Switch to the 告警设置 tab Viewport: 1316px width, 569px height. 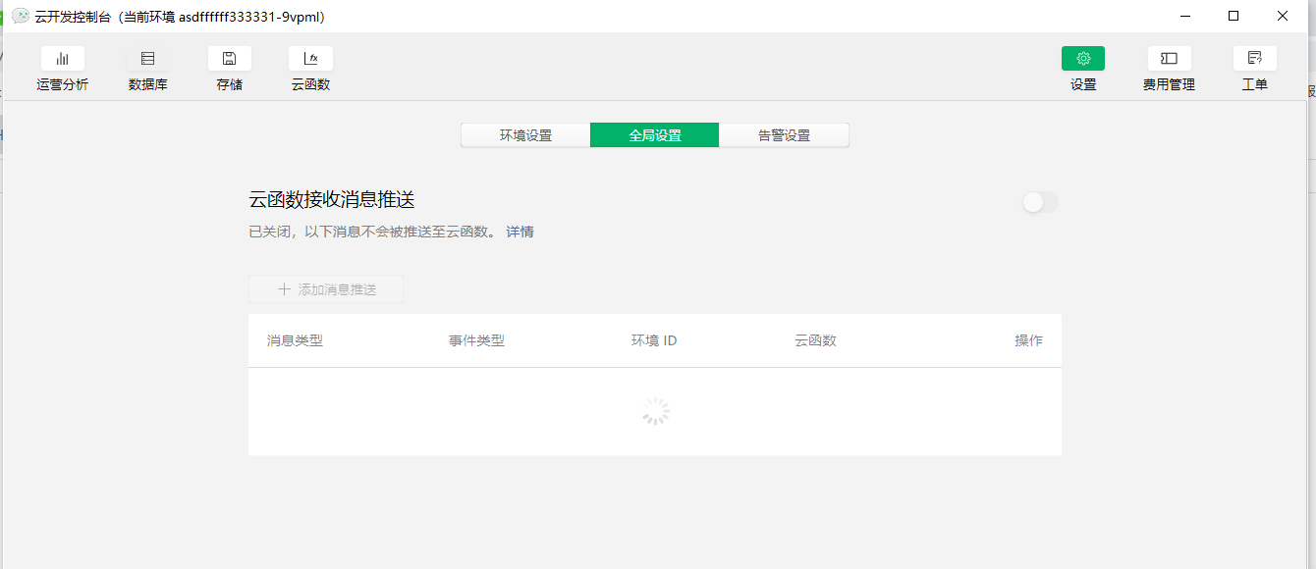(x=784, y=135)
